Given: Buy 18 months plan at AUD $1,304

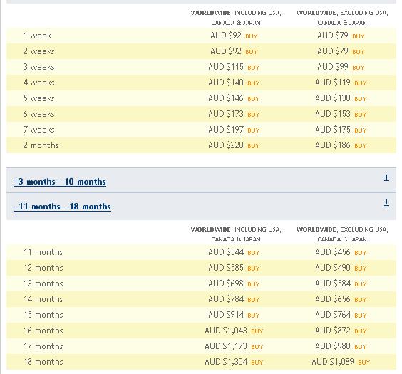Looking at the screenshot, I should (x=257, y=363).
